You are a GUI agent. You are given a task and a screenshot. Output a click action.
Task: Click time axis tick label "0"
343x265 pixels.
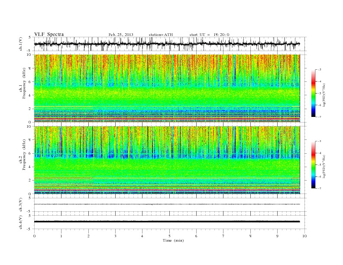coord(34,236)
